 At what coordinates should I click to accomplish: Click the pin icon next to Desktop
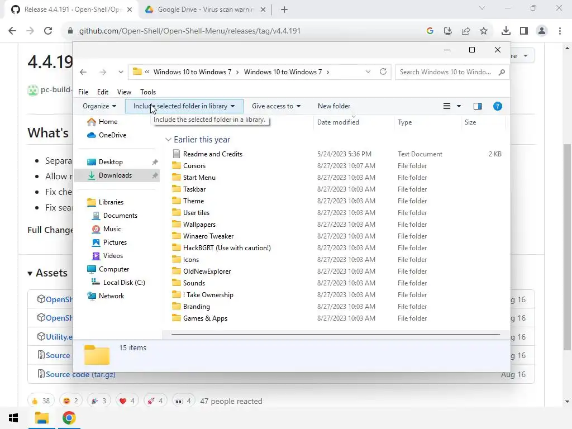coord(155,162)
